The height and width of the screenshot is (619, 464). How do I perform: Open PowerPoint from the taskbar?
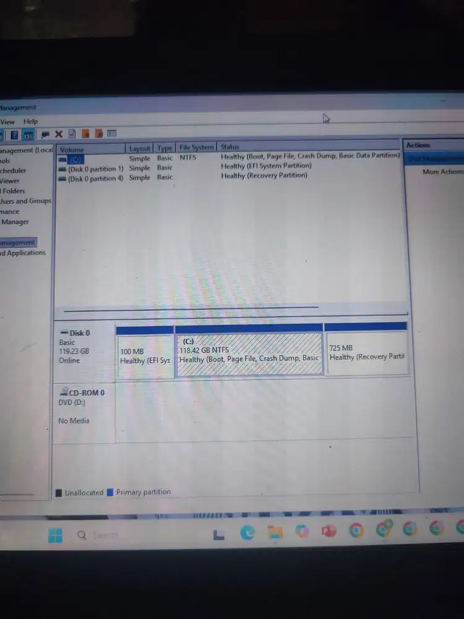tap(329, 530)
